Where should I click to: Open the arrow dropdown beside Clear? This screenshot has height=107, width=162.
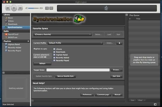pos(145,100)
